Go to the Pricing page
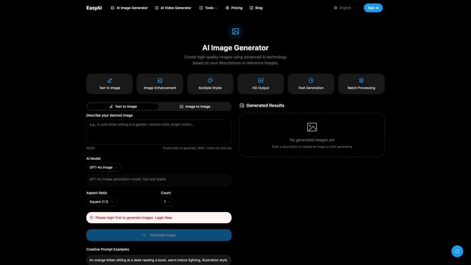The width and height of the screenshot is (471, 265). tap(234, 8)
